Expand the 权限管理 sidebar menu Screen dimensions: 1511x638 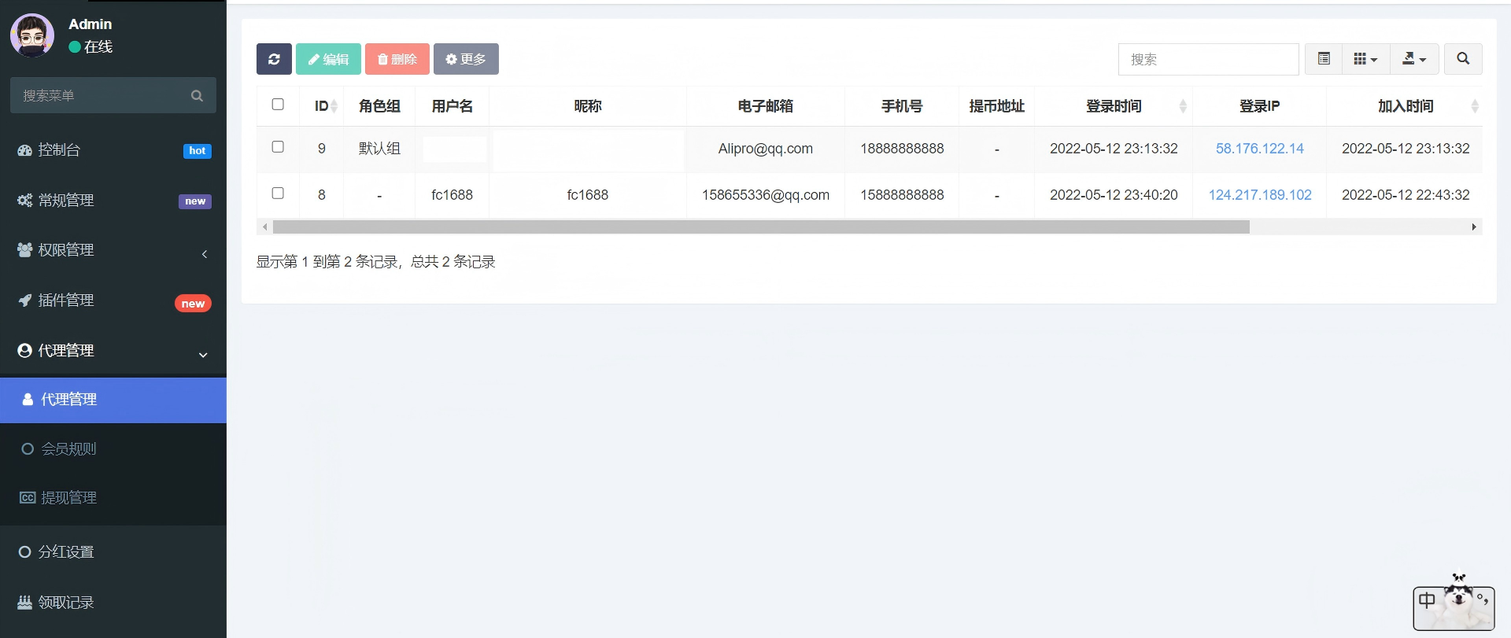pos(113,250)
